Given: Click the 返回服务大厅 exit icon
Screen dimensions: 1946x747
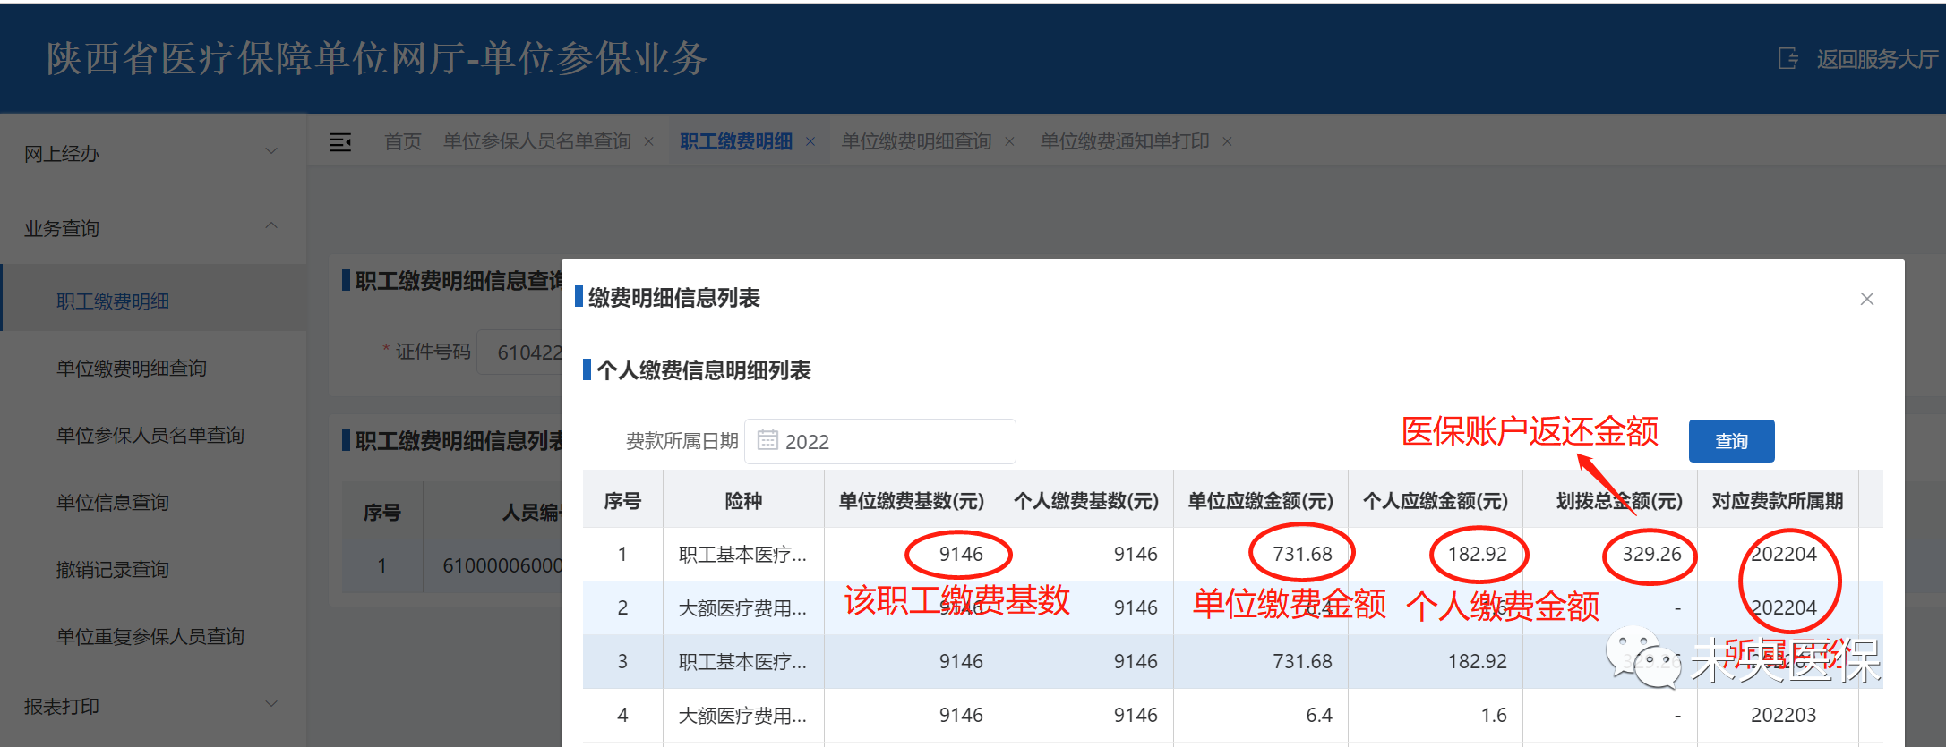Looking at the screenshot, I should coord(1787,59).
